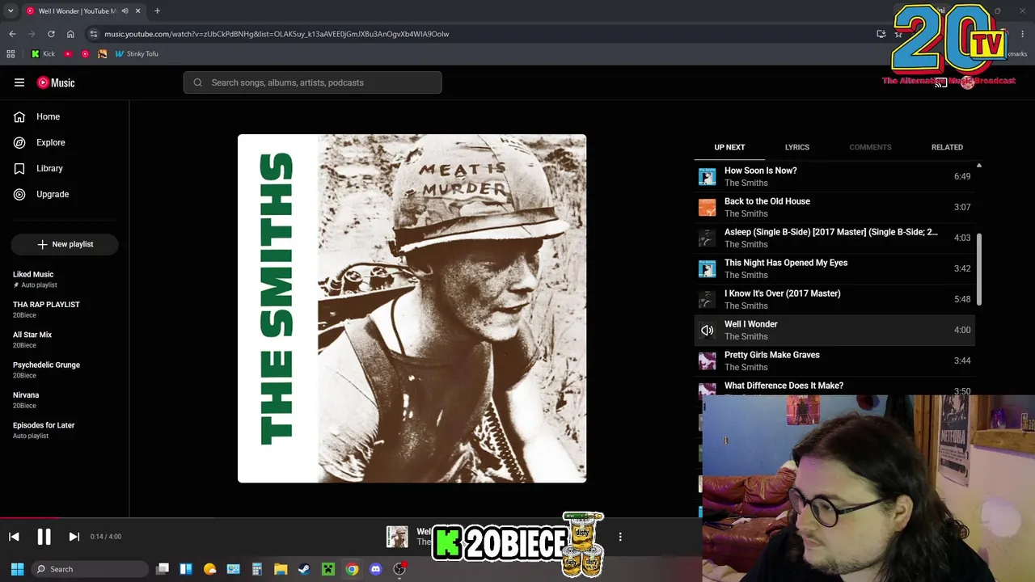
Task: Play What Difference Does It Make? from queue
Action: [x=834, y=387]
